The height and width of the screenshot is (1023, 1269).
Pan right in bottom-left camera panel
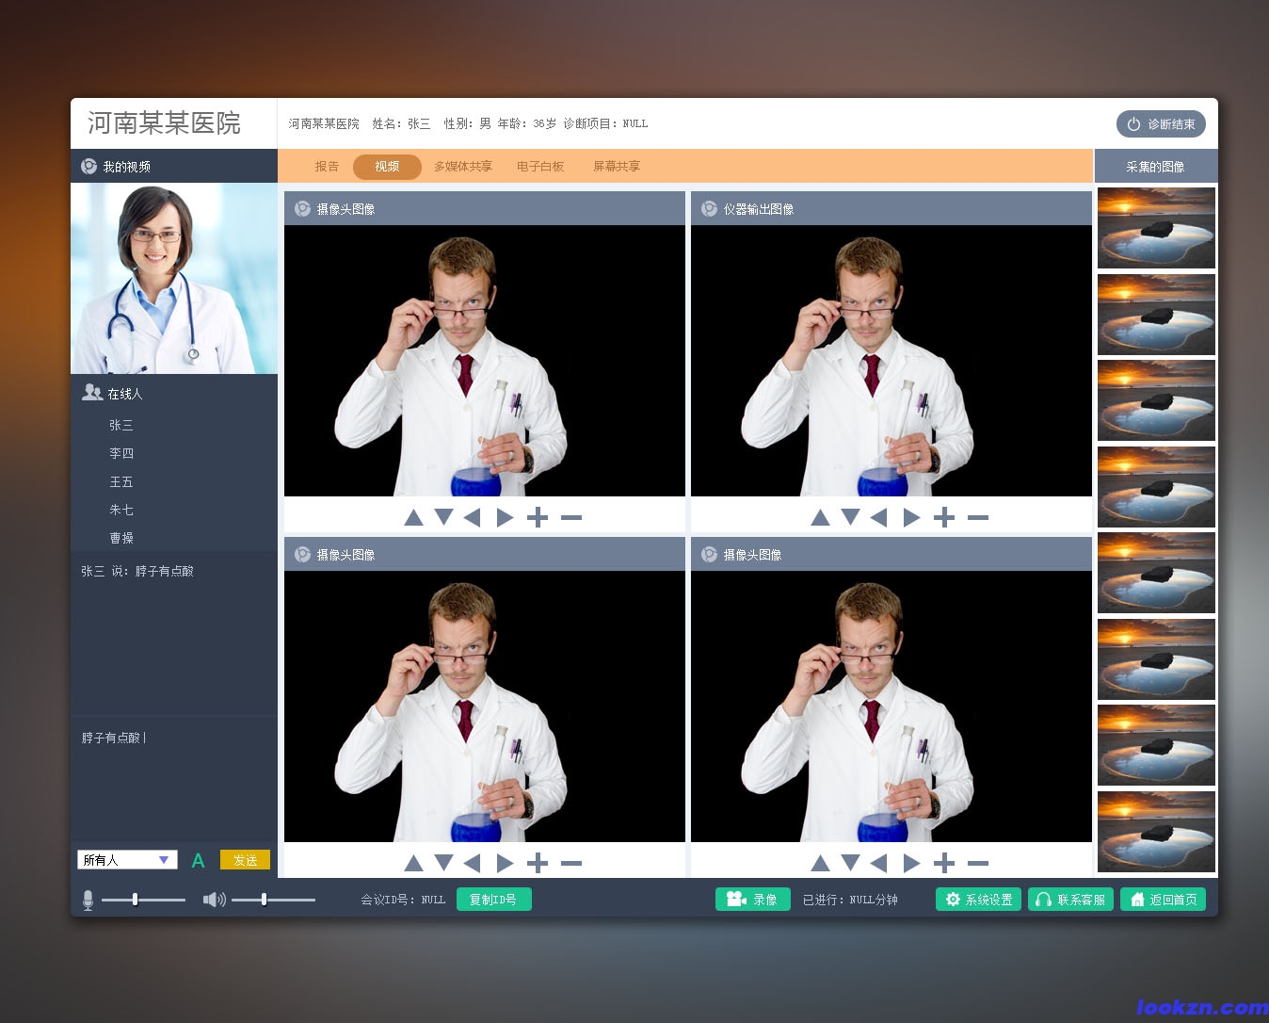pos(505,863)
